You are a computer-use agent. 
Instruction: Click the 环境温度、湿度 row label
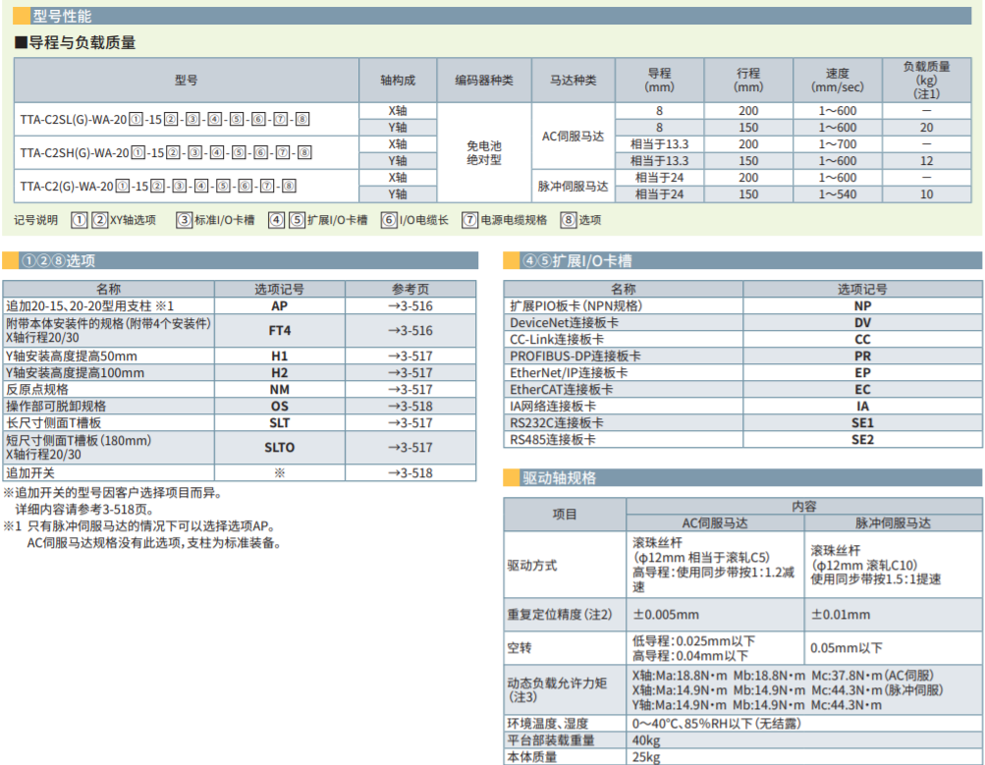click(x=548, y=724)
